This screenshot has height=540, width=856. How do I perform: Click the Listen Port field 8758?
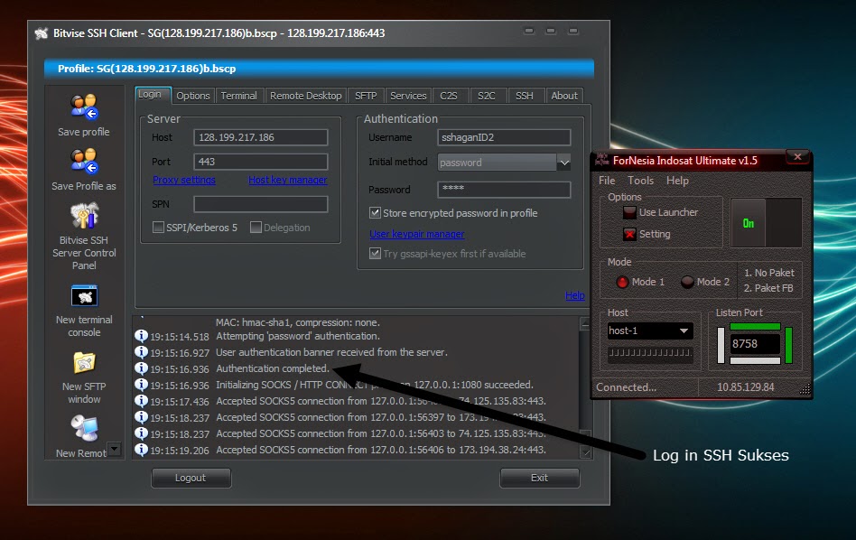point(756,344)
